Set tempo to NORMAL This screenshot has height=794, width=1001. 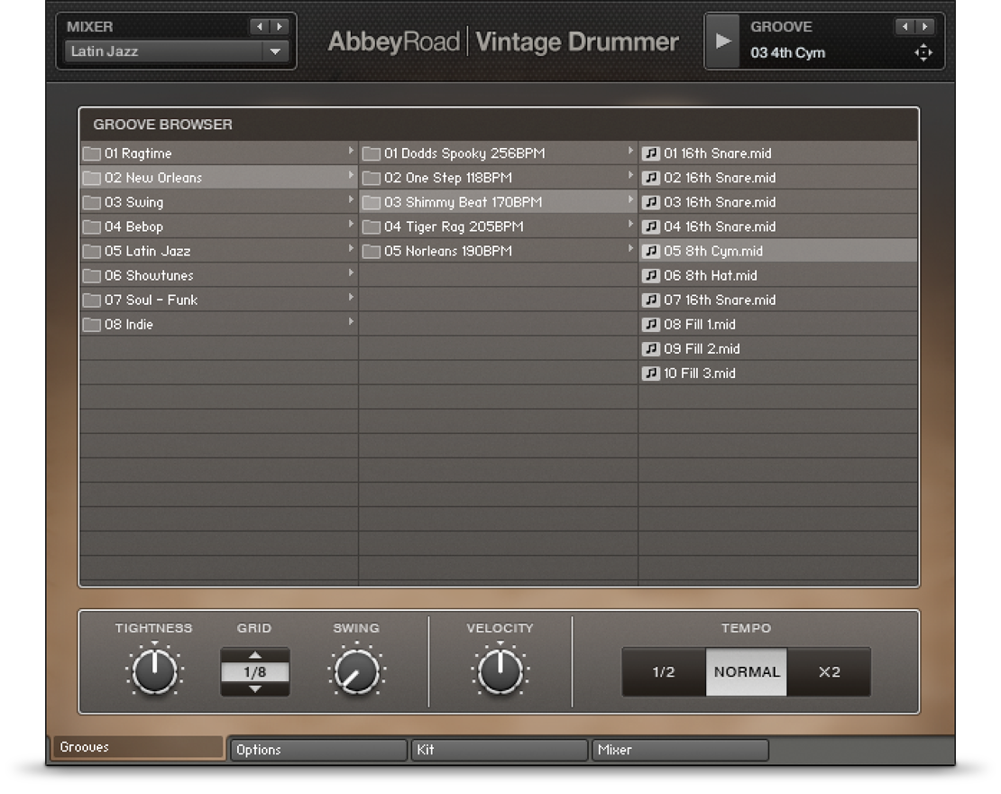[x=747, y=672]
